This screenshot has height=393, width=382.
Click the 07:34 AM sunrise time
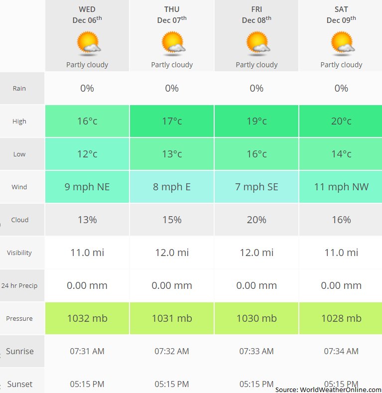341,351
